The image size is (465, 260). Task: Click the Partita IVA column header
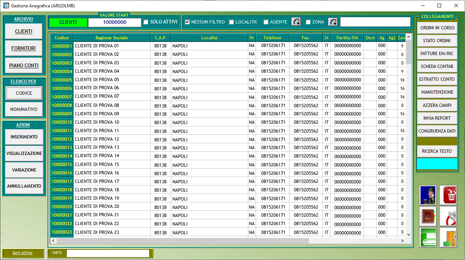coord(347,37)
